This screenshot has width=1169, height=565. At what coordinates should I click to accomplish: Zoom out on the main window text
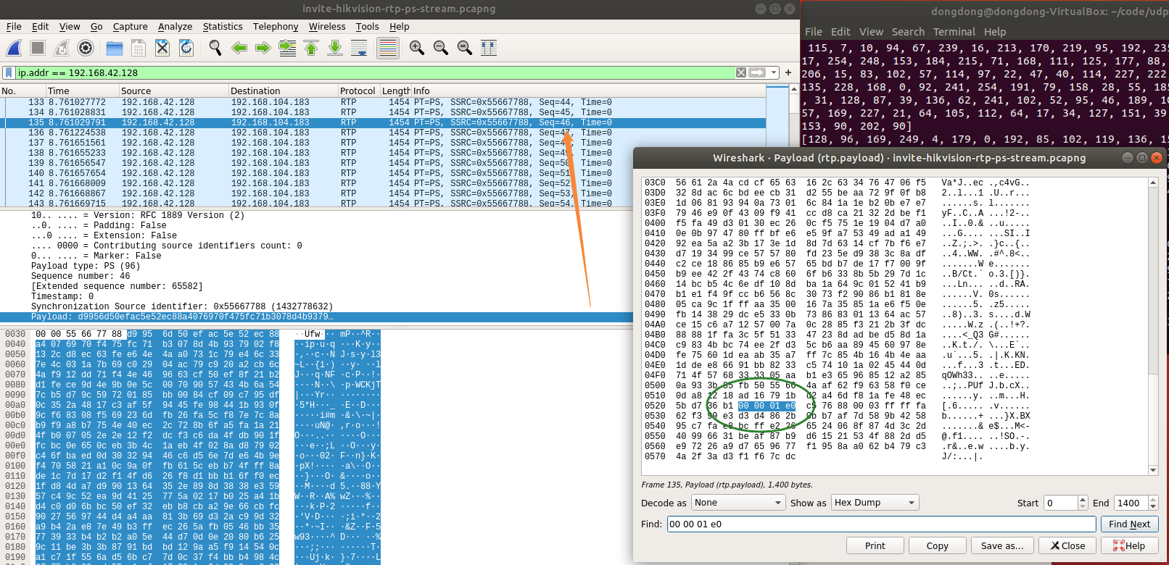[441, 48]
